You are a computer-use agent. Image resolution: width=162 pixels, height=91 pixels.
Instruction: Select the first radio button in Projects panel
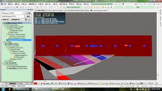pyautogui.click(x=2, y=20)
